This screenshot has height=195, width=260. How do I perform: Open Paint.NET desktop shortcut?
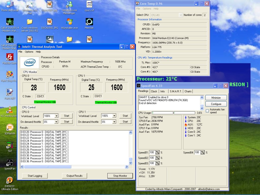(x=10, y=94)
